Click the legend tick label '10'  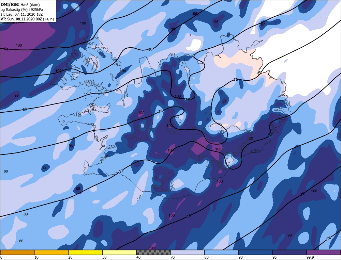click(x=36, y=257)
